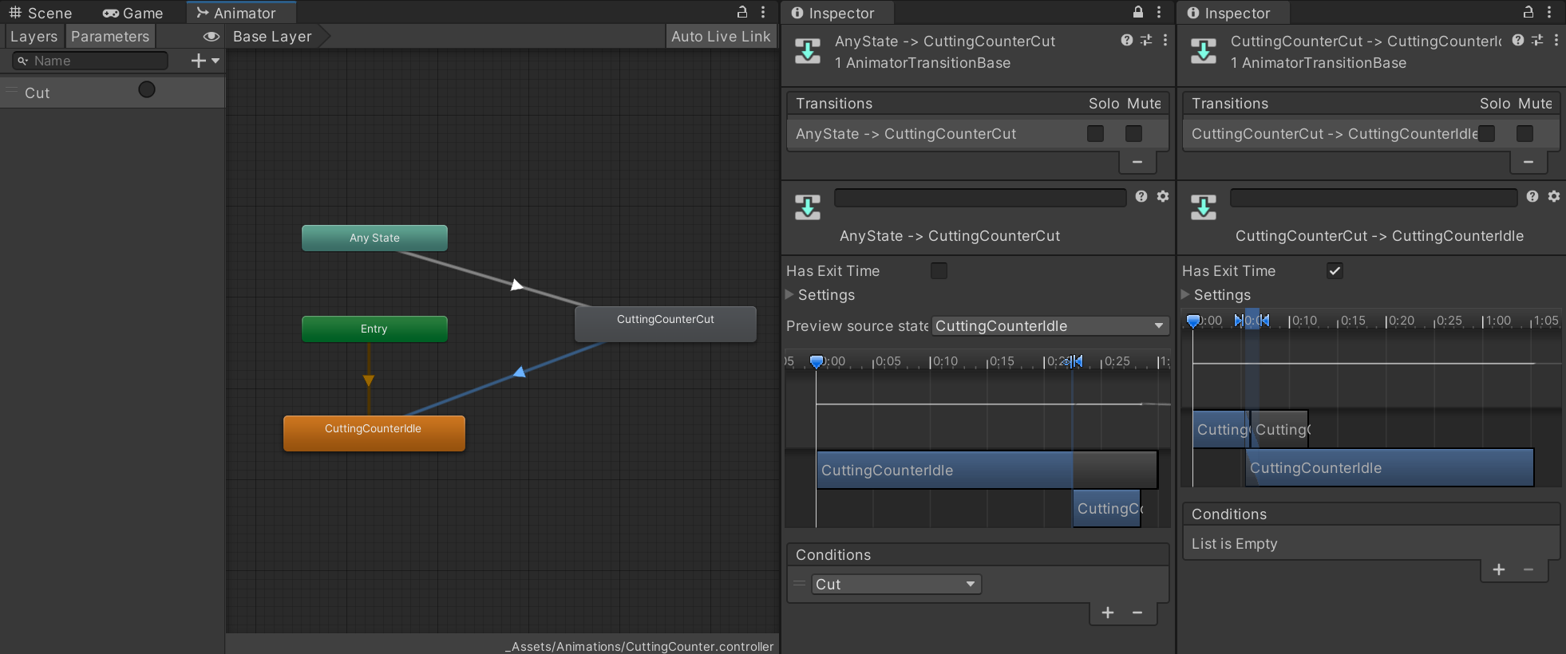Screen dimensions: 1566x654
Task: Toggle the Auto Live Link button
Action: click(721, 37)
